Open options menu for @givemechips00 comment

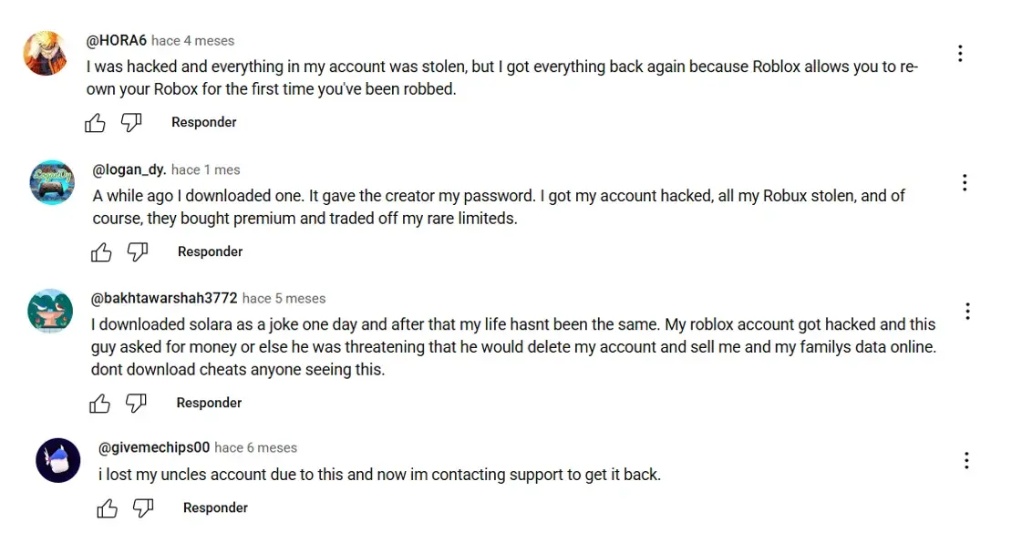[x=966, y=461]
